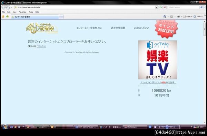Show hidden system tray icons arrow

[191, 127]
